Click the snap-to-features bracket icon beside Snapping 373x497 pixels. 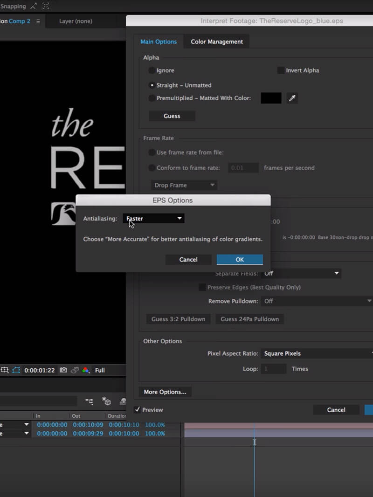coord(46,6)
